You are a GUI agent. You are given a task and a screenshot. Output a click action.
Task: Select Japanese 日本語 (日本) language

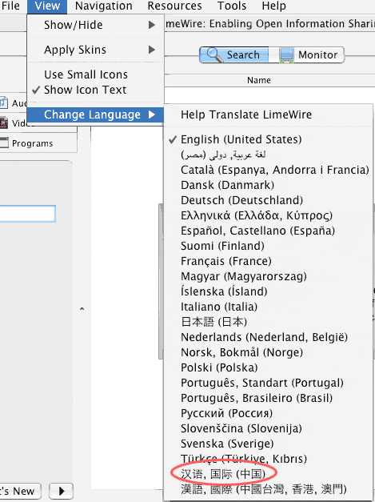268,322
